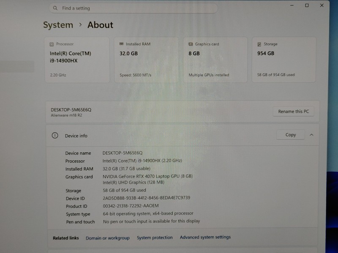Open Domain or workgroup link
Screen dimensions: 338x253
tap(108, 238)
